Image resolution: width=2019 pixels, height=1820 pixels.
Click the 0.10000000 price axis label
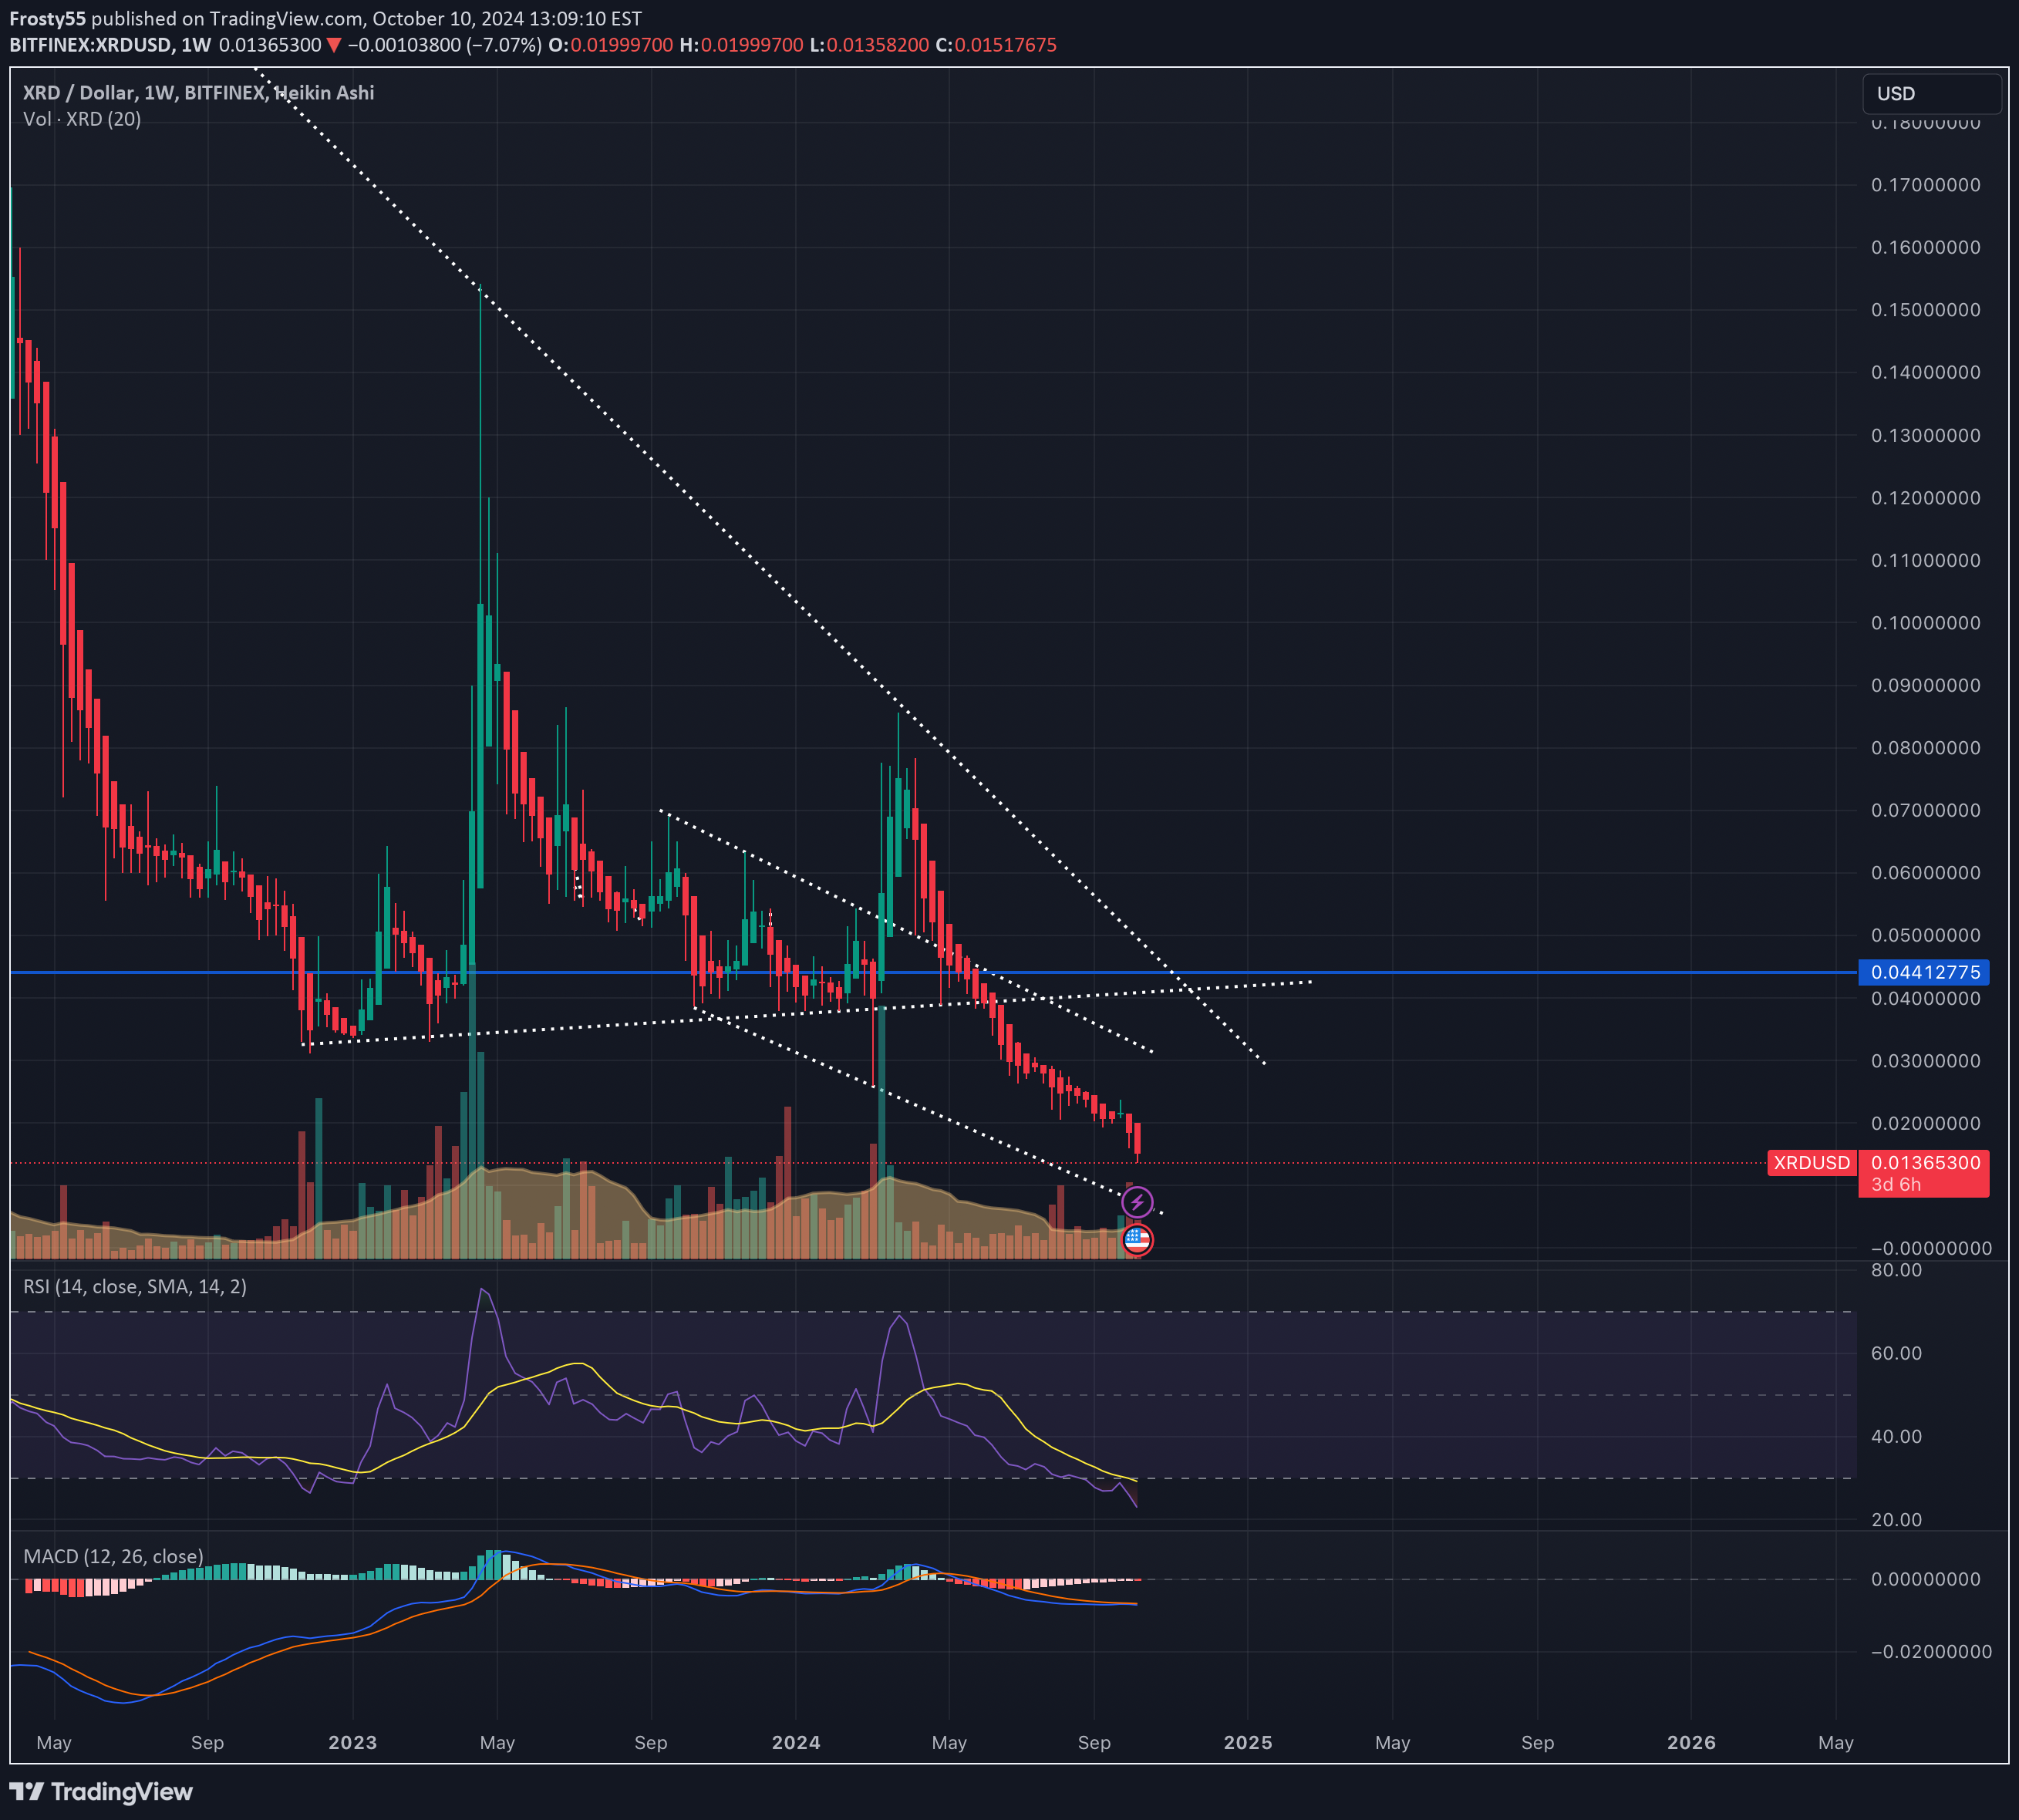point(1925,623)
